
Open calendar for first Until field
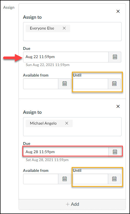coord(114,84)
